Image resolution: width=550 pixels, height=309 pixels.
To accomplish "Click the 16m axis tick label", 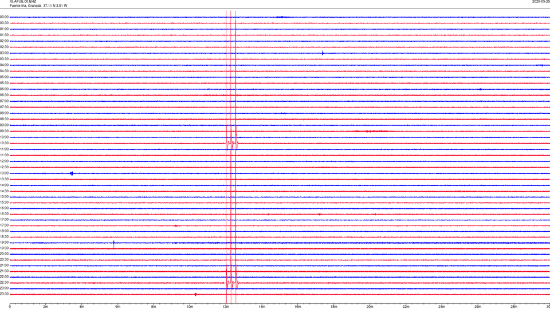I will click(x=298, y=307).
